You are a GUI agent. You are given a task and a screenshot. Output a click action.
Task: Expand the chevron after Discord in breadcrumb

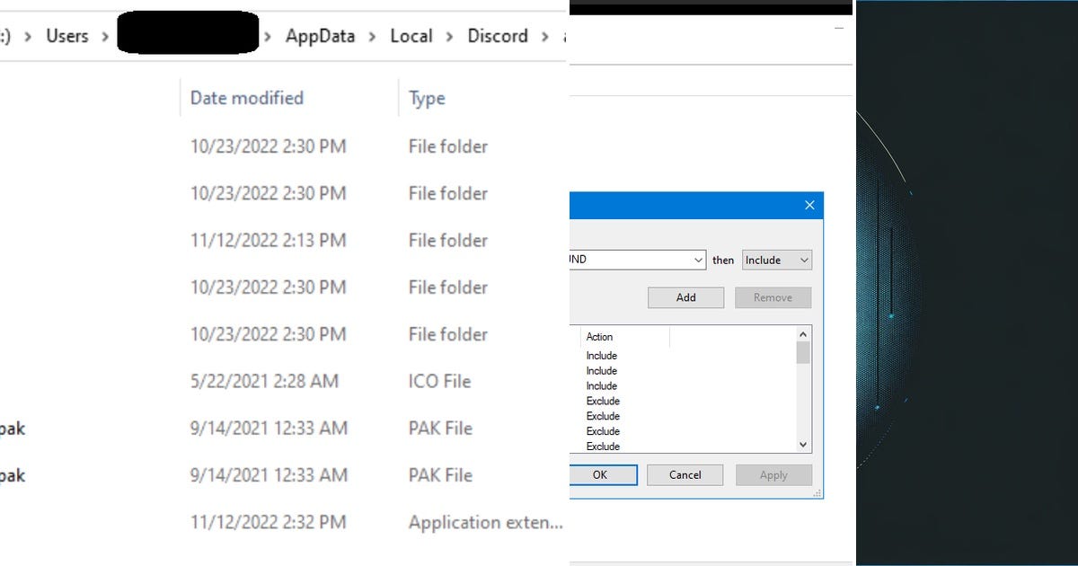[543, 36]
